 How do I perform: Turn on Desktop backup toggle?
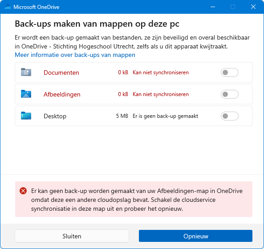229,116
